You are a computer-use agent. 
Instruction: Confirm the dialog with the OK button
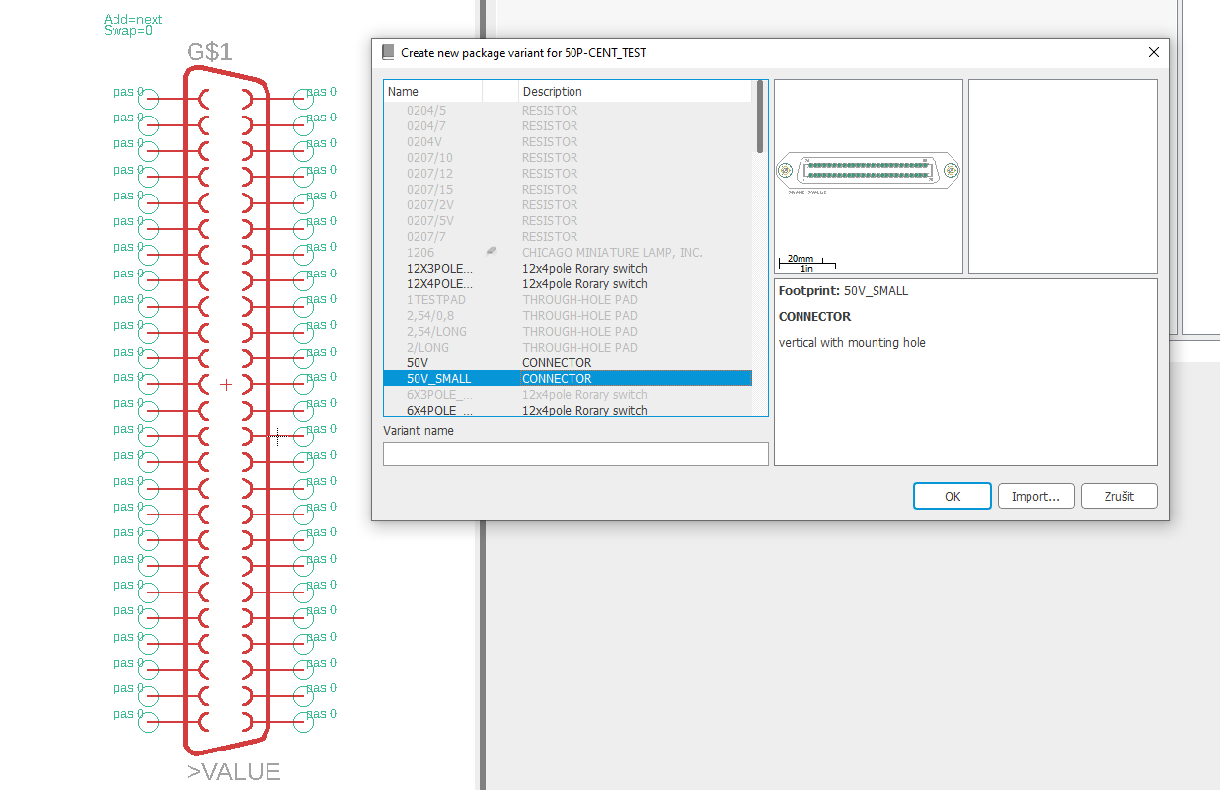tap(952, 496)
